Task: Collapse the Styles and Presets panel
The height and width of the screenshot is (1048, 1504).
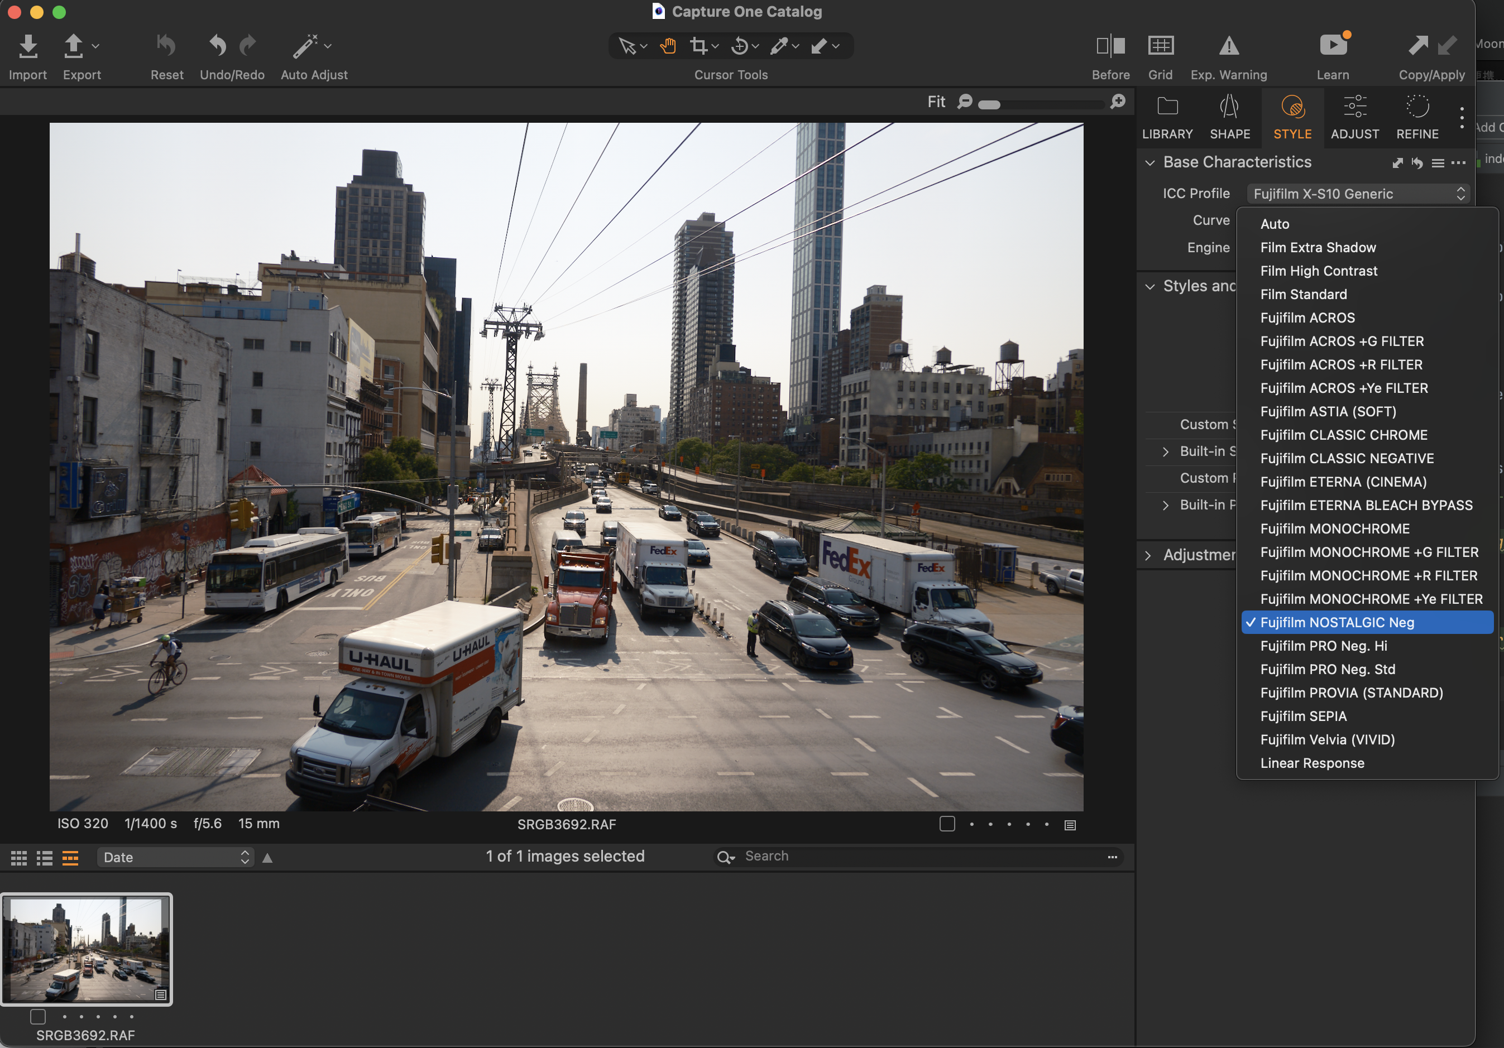Action: tap(1149, 287)
